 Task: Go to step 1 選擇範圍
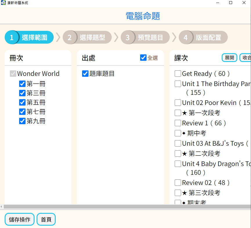[x=29, y=38]
